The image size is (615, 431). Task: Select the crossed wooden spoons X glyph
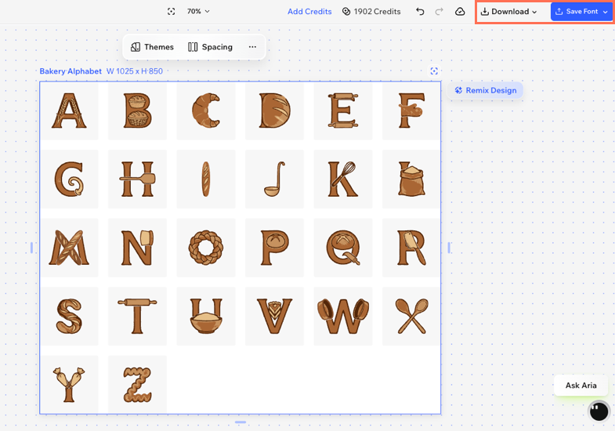411,317
